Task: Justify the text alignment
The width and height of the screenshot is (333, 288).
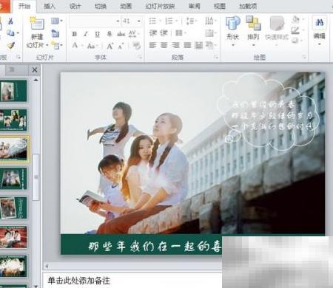Action: coord(187,45)
